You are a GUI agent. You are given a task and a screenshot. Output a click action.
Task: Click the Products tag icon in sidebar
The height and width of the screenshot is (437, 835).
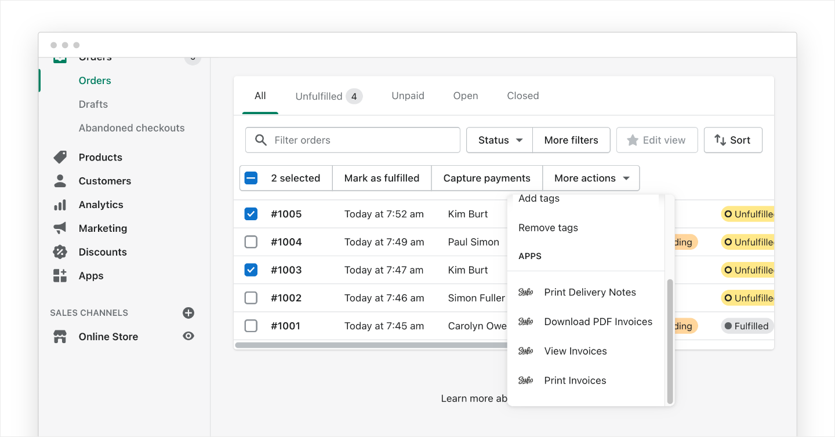60,157
